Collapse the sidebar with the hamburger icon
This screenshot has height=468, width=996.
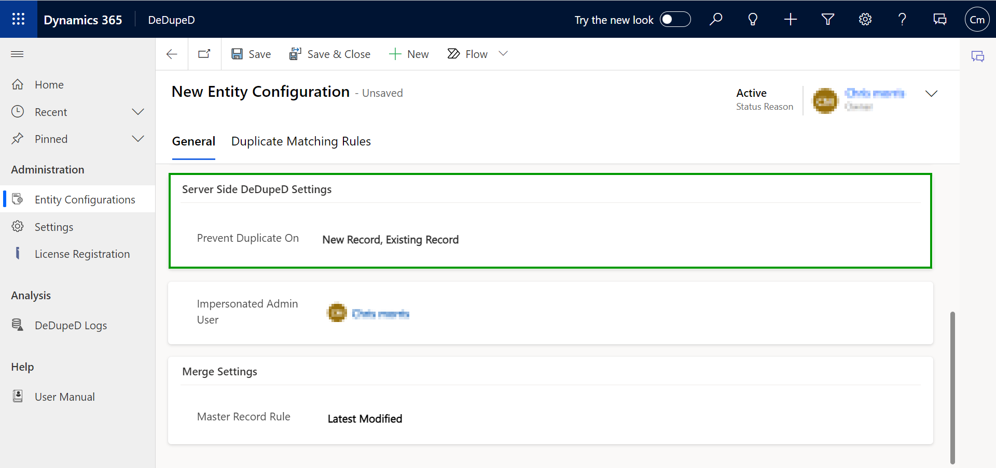coord(18,54)
